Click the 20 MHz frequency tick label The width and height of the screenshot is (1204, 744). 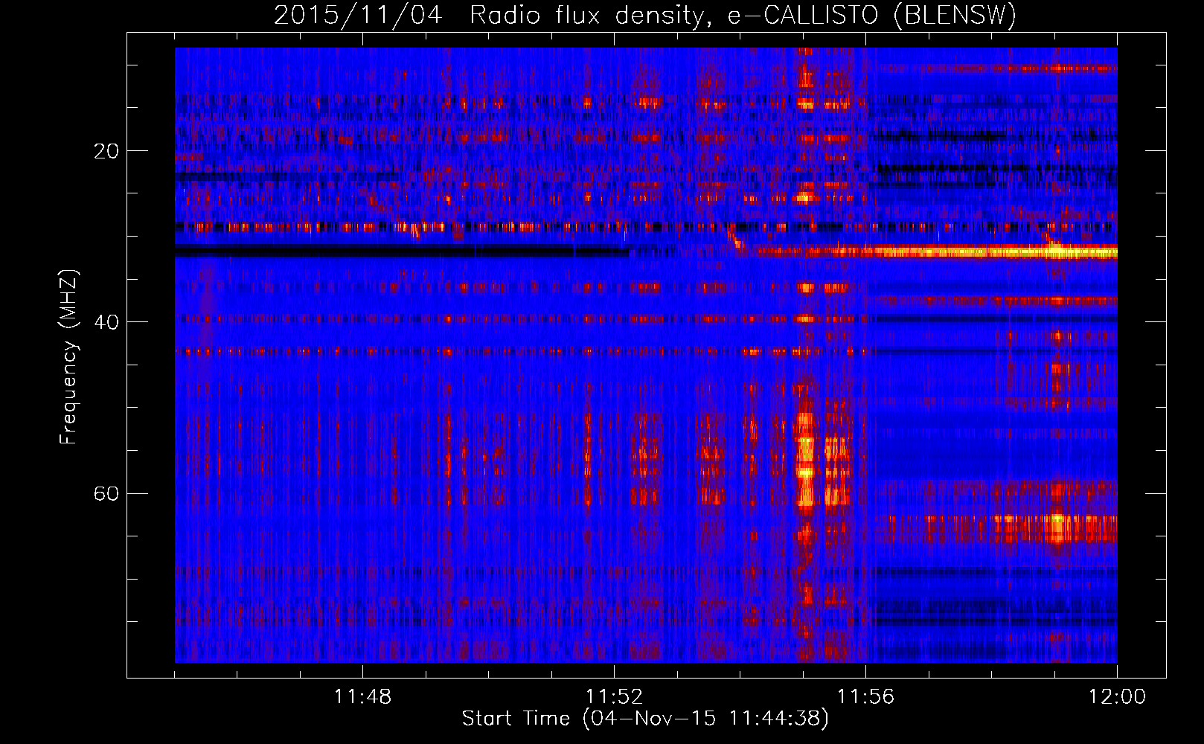click(x=106, y=151)
